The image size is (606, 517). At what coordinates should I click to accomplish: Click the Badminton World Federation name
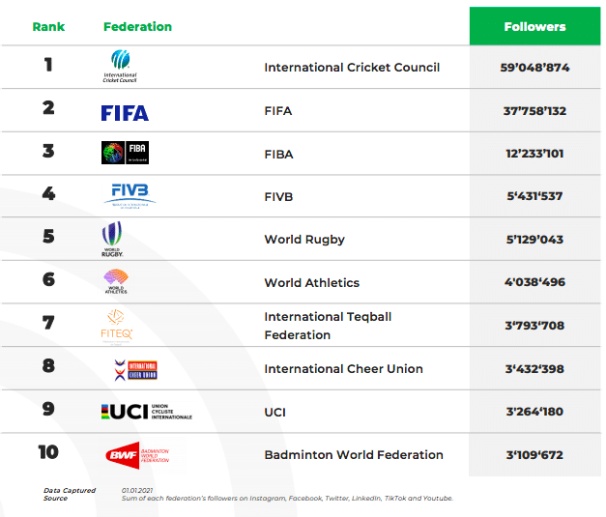pyautogui.click(x=354, y=455)
